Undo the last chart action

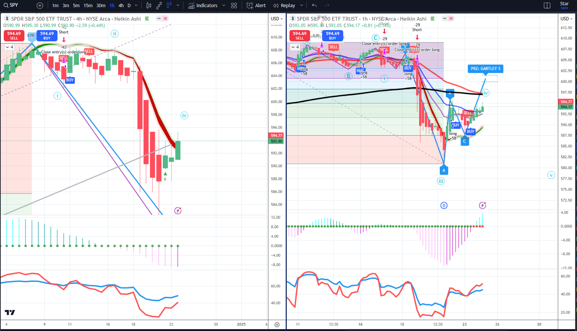(x=314, y=6)
